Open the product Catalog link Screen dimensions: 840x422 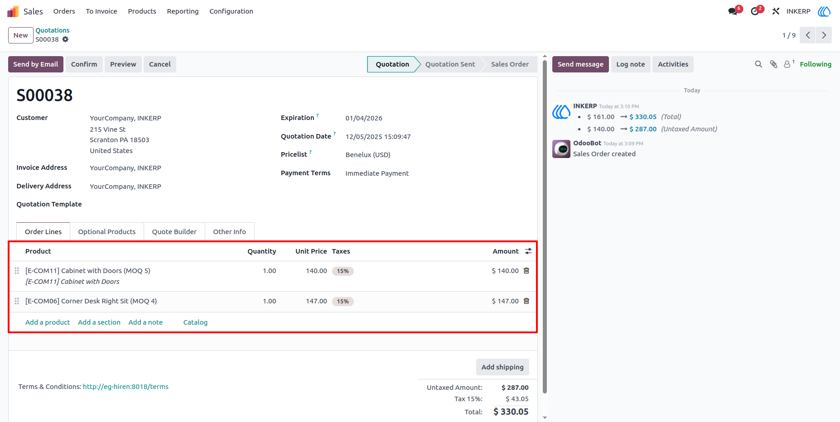coord(195,322)
